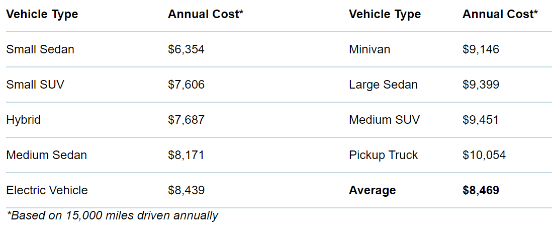This screenshot has width=552, height=230.
Task: Click the Pickup Truck label
Action: point(383,155)
